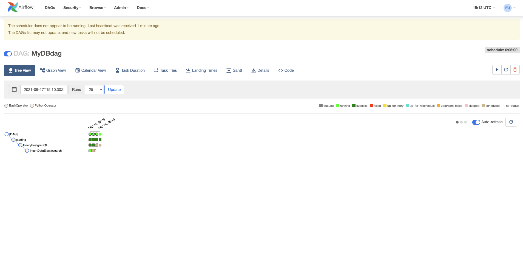Click the InsertDataElasticsearch task label
The height and width of the screenshot is (264, 523).
46,151
